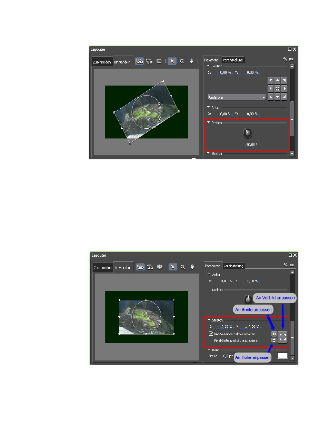Collapse Stretch section in lower Layouter
The image size is (329, 426).
tap(209, 320)
